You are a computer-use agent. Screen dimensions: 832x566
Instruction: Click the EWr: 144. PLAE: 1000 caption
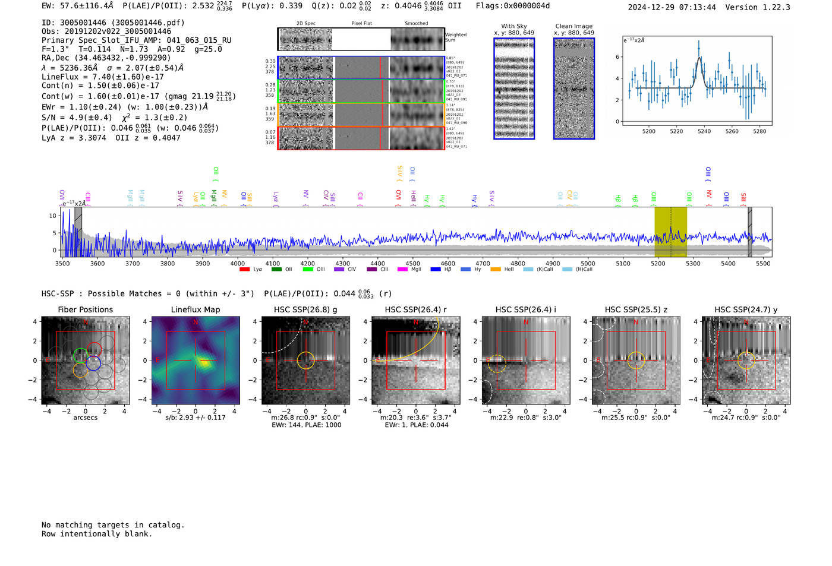[x=306, y=425]
